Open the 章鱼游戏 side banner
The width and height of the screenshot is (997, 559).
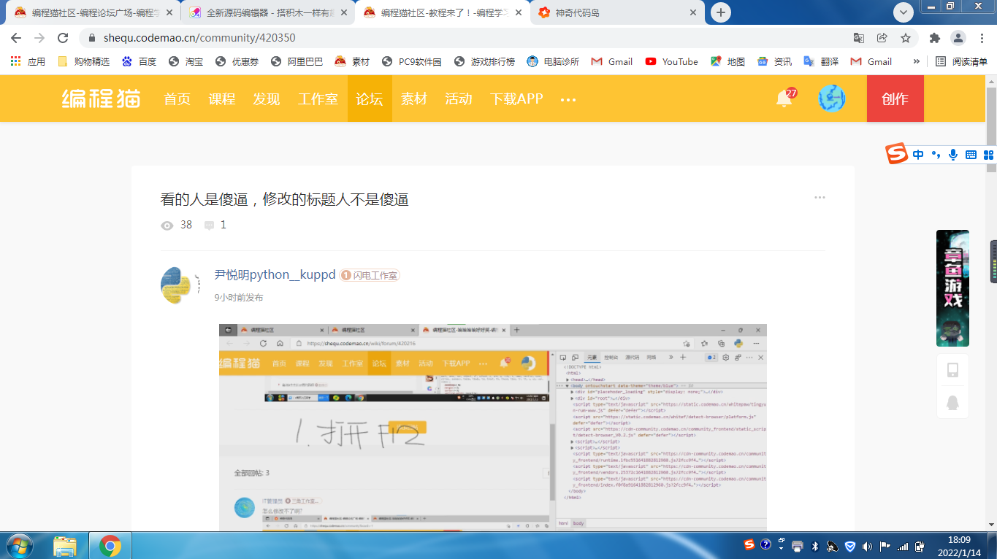(952, 288)
